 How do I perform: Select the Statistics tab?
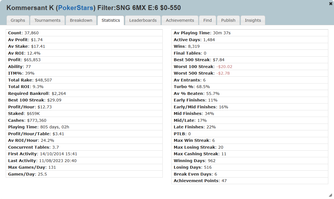(x=111, y=20)
